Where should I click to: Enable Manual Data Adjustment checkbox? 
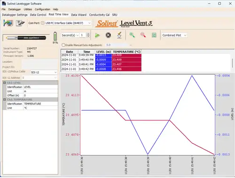(x=63, y=45)
